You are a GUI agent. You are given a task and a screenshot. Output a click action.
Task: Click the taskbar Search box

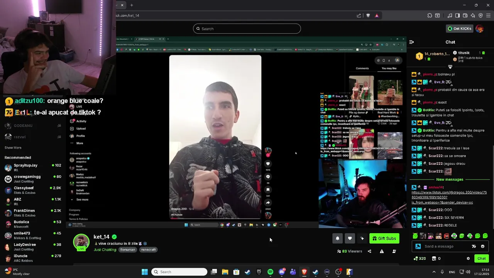click(179, 272)
